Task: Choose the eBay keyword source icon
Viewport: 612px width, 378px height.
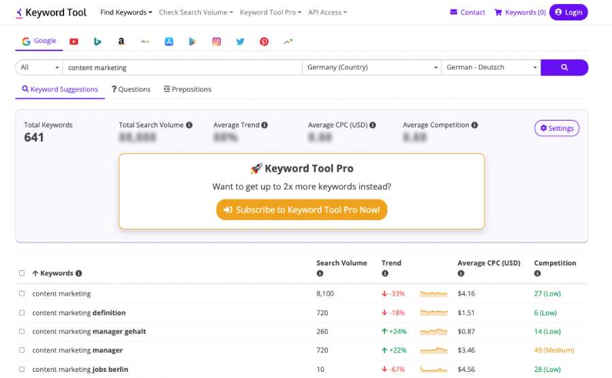Action: point(145,42)
